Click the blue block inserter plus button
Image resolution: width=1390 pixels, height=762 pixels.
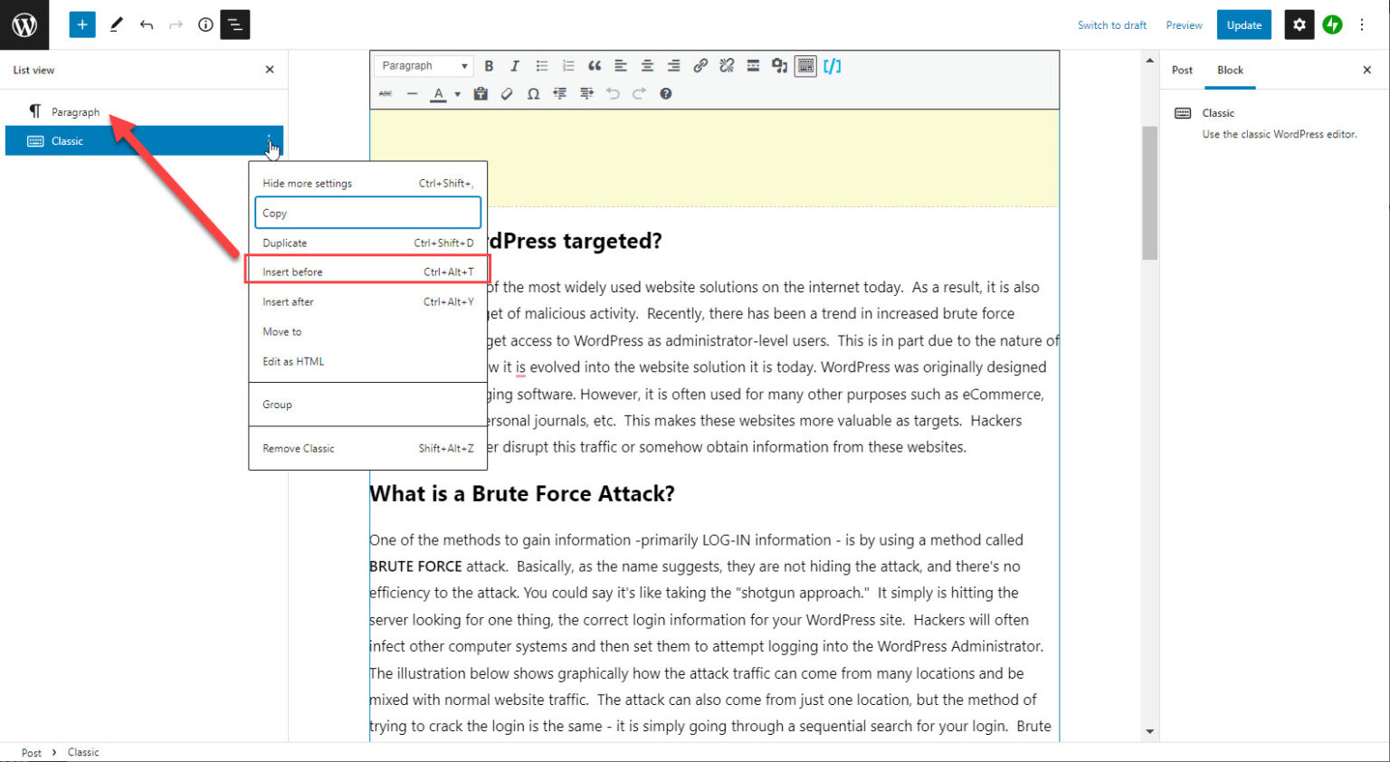[82, 24]
